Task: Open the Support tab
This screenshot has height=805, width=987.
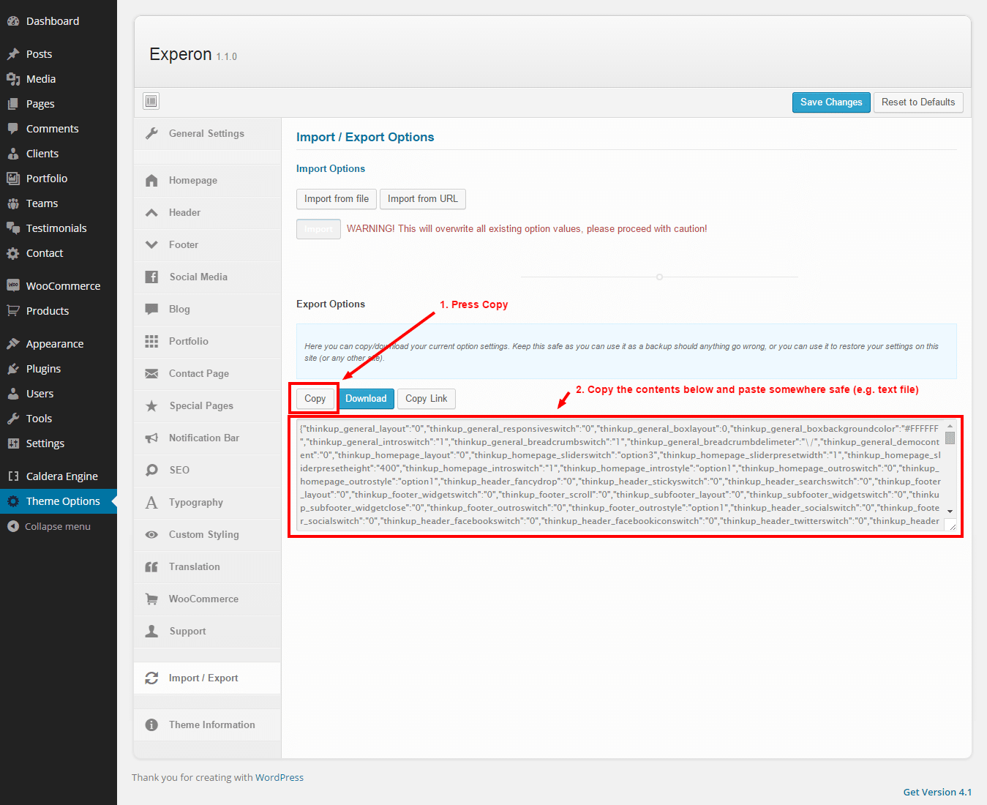Action: [x=207, y=631]
